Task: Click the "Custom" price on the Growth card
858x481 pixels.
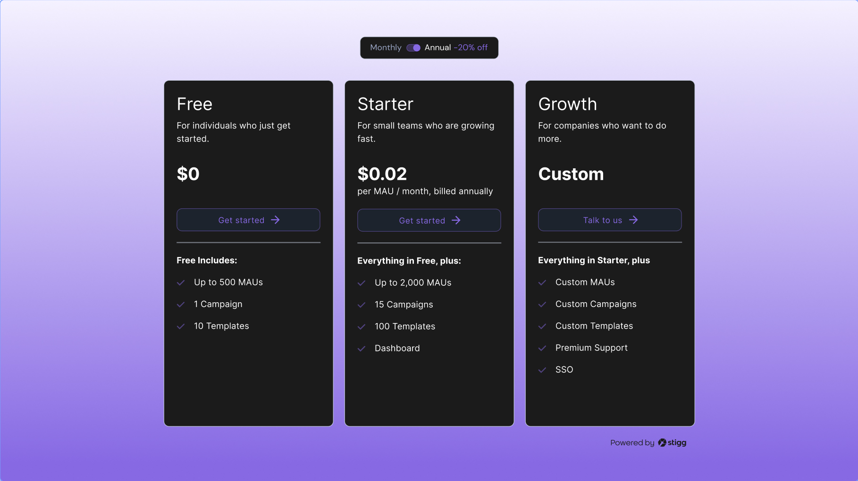Action: (571, 174)
